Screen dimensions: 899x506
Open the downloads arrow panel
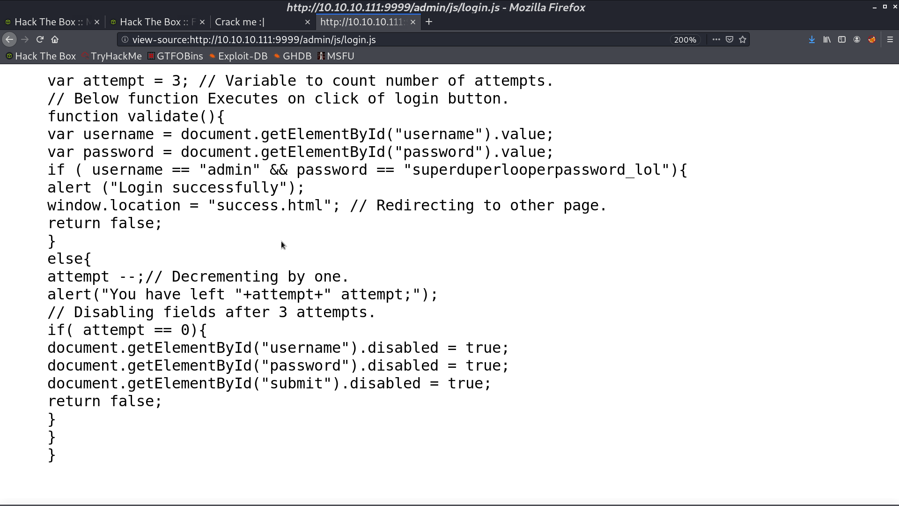[812, 40]
